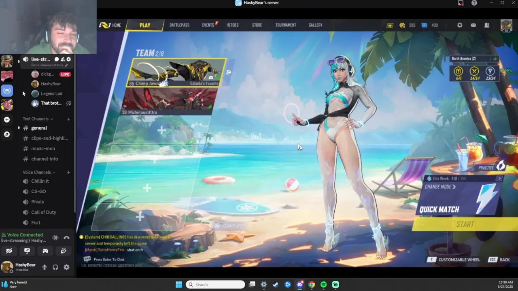The image size is (518, 291).
Task: Click the LIVE badge next to dickg...
Action: 65,74
